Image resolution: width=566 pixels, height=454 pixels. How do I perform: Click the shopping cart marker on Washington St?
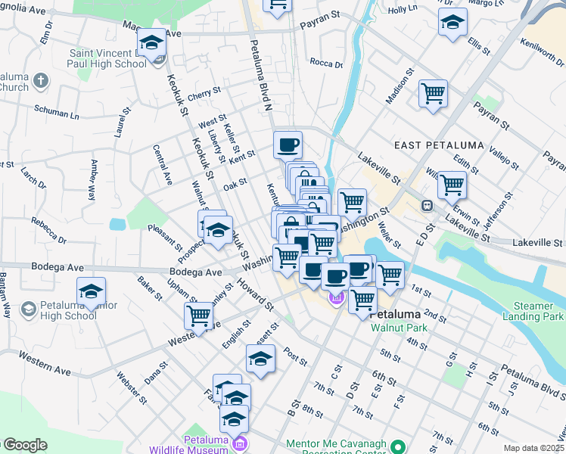pos(287,257)
